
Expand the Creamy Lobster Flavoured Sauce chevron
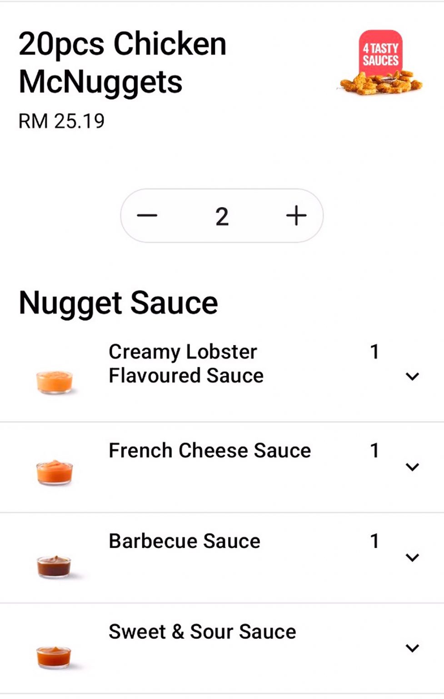point(412,376)
